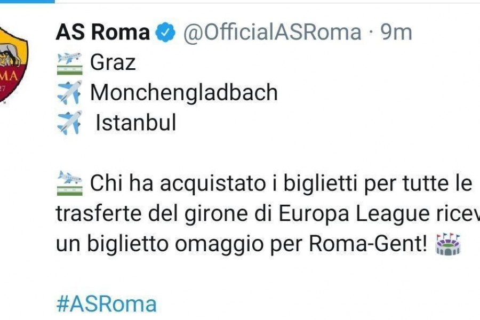Viewport: 480px width, 320px height.
Task: Click the Monchengladbach text line
Action: 184,92
